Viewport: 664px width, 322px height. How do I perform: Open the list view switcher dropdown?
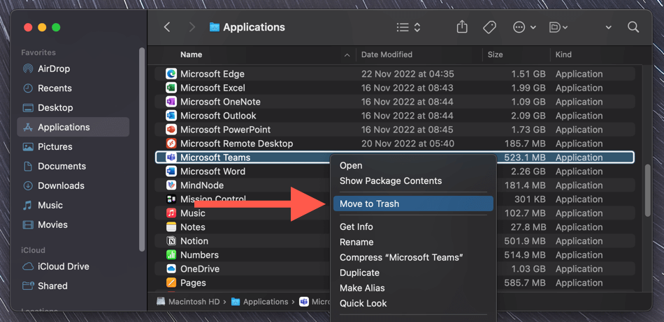409,27
